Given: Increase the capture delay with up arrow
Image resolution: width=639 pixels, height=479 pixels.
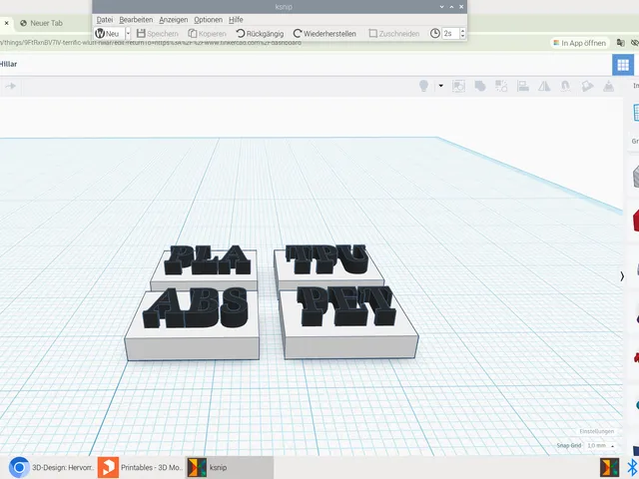Looking at the screenshot, I should tap(462, 31).
